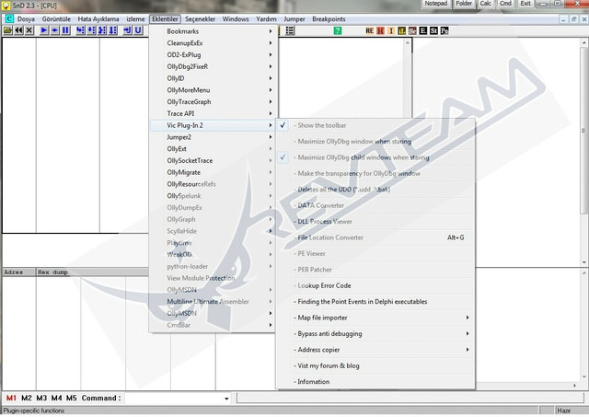Click the Se toolbar icon

tap(412, 30)
